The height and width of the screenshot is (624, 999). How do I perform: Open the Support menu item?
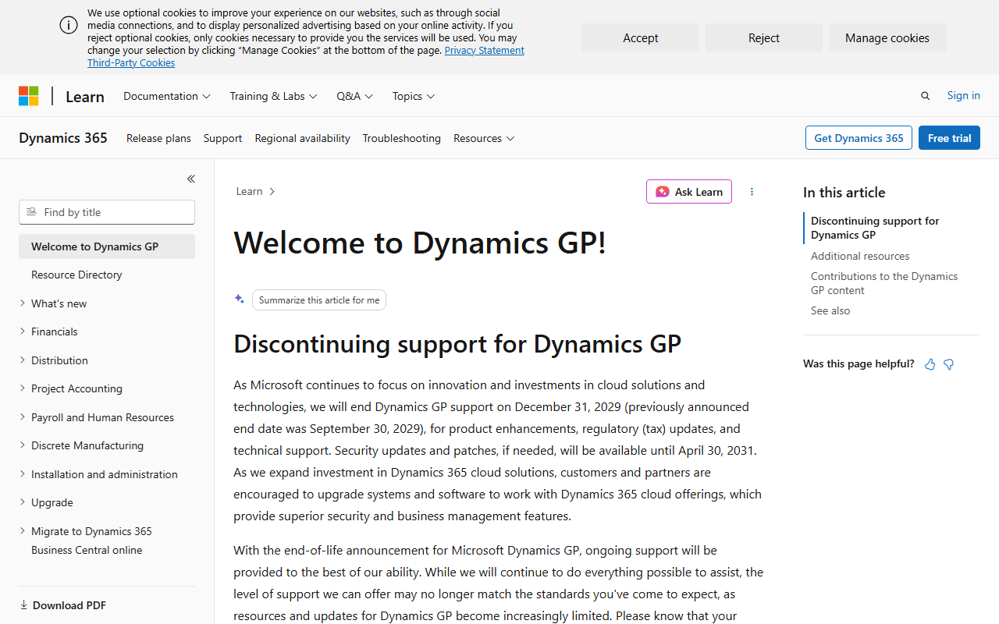(222, 138)
